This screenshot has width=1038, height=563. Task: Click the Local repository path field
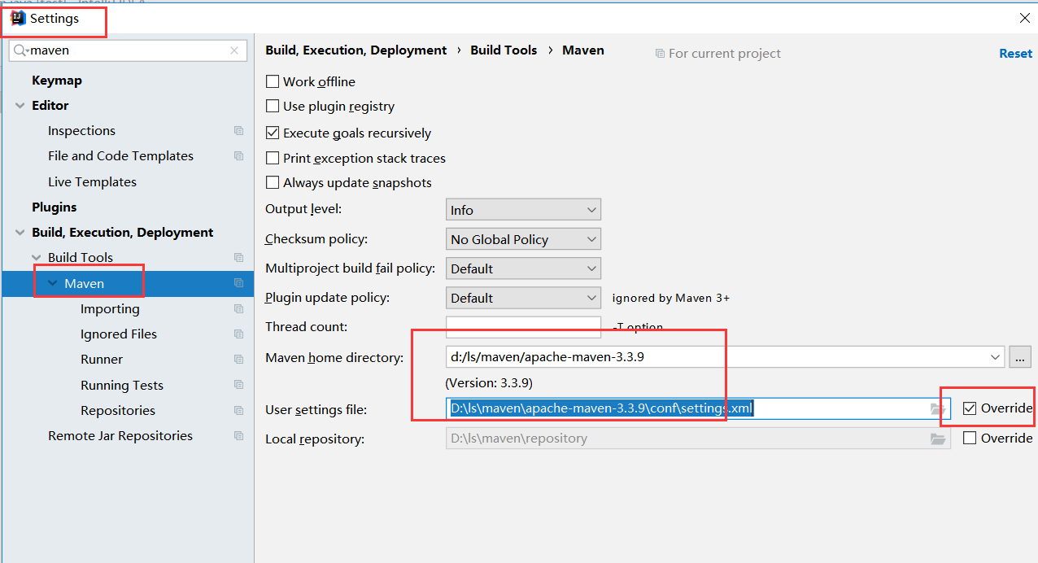point(698,439)
